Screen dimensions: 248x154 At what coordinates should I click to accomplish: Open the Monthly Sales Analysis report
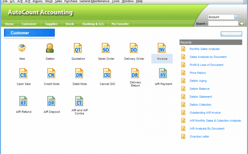tap(205, 49)
